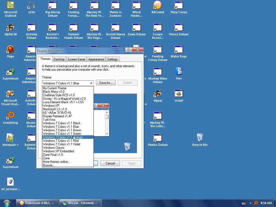This screenshot has width=276, height=207.
Task: Choose Windows 7 Colors v1.1 Brown
Action: (x=68, y=130)
